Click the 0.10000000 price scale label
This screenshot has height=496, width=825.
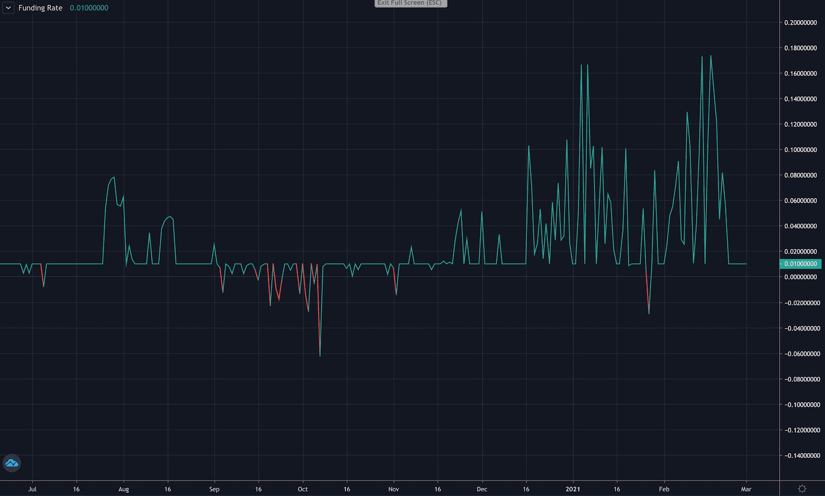click(x=800, y=150)
